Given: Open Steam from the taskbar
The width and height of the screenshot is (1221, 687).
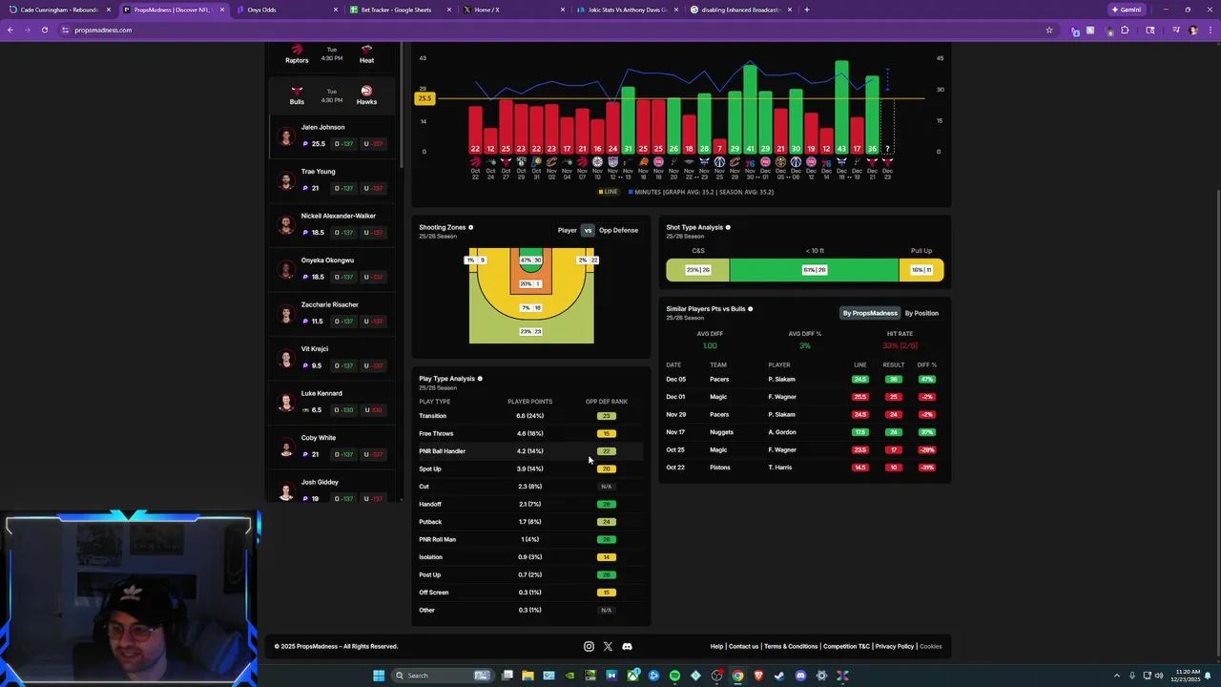Looking at the screenshot, I should 779,676.
